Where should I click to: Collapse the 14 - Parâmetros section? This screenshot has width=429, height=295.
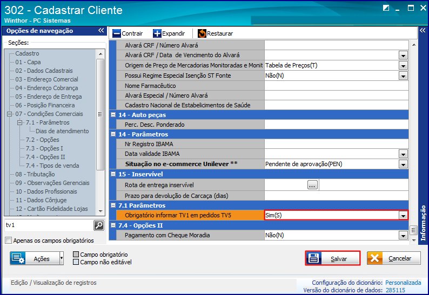pyautogui.click(x=113, y=134)
